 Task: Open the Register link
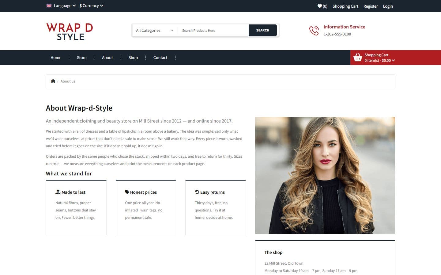pyautogui.click(x=371, y=6)
